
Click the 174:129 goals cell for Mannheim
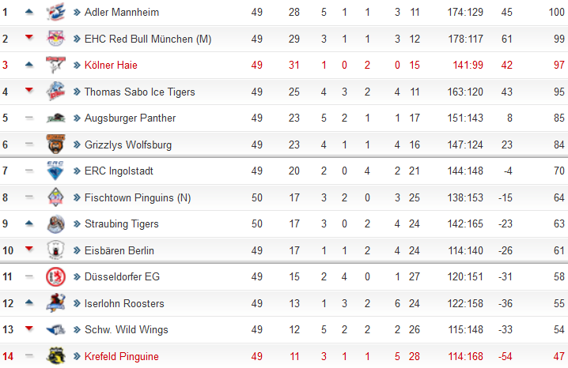coord(465,12)
